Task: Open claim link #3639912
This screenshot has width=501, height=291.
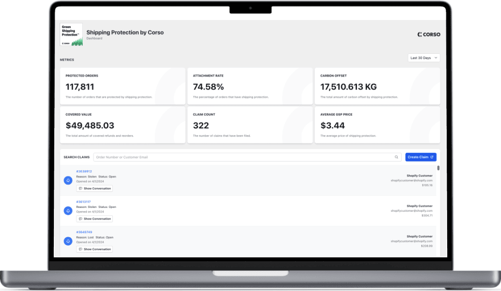Action: point(84,171)
